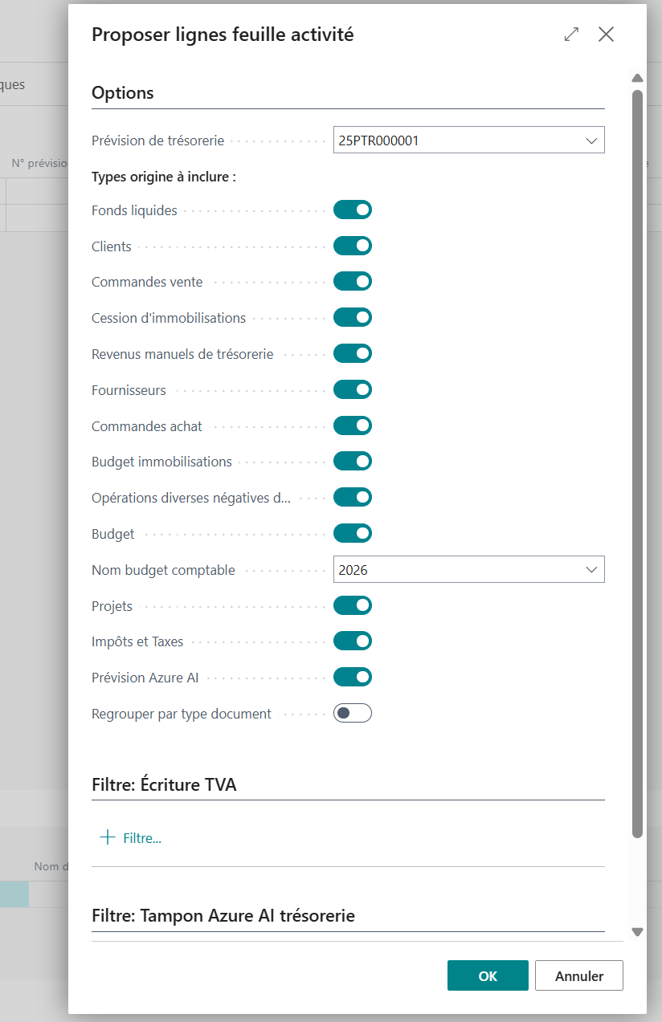
Task: Click the vertical scrollbar thumb
Action: 638,464
